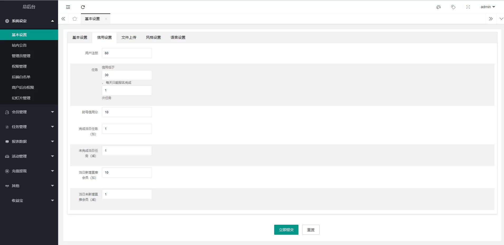This screenshot has width=504, height=245.
Task: Switch to the 信用设置 tab
Action: coord(104,37)
